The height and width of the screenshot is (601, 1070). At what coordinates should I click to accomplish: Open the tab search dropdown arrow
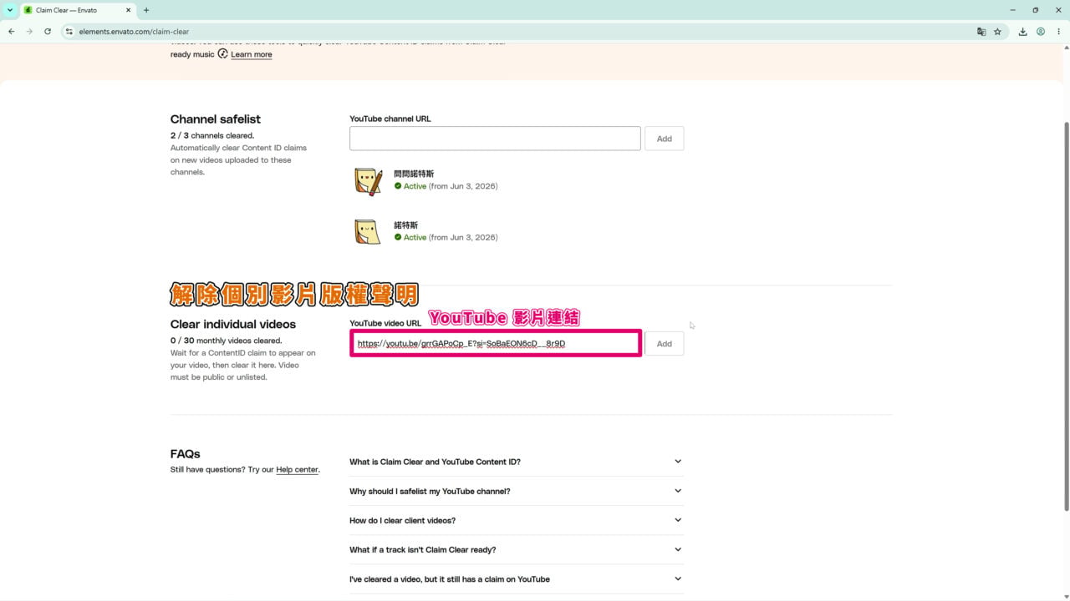[x=10, y=10]
